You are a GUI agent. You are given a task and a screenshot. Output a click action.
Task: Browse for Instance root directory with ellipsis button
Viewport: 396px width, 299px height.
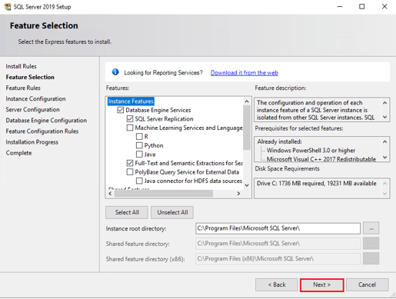point(371,228)
